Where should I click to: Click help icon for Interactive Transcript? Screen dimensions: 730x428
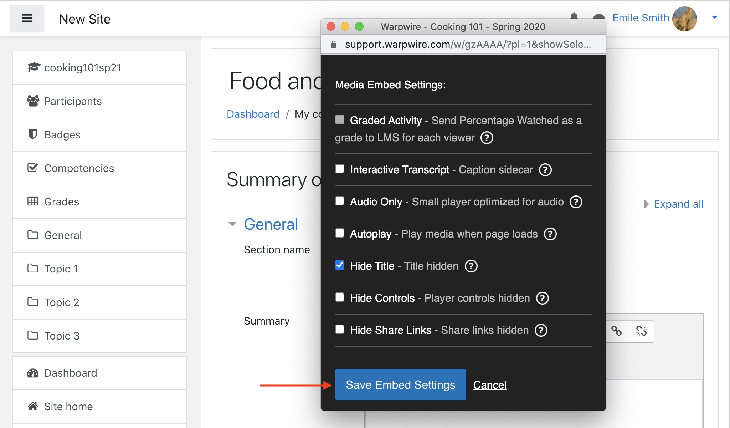tap(545, 170)
